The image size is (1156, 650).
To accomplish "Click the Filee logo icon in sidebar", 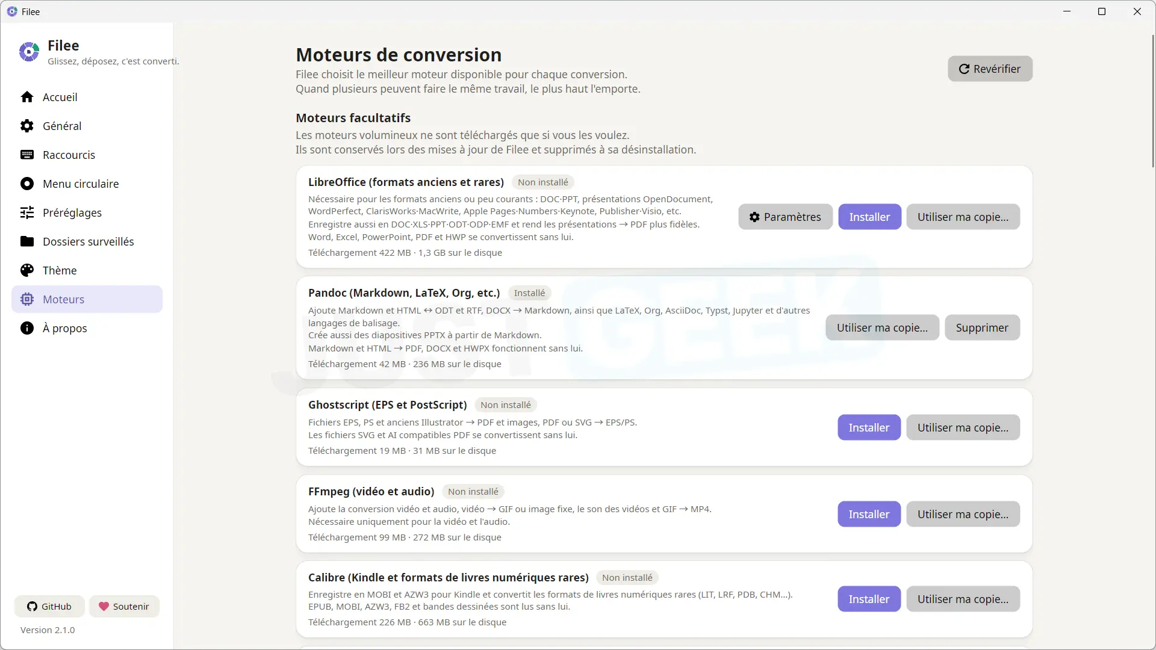I will [x=29, y=52].
